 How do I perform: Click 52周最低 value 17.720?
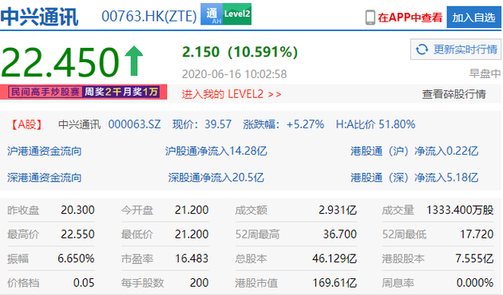click(477, 234)
